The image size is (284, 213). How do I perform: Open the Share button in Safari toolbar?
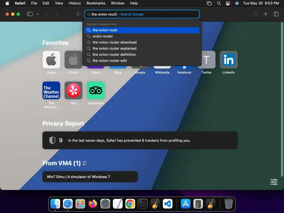tap(255, 14)
